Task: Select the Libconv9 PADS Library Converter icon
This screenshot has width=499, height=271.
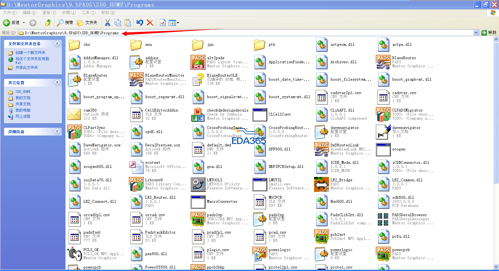Action: 136,184
